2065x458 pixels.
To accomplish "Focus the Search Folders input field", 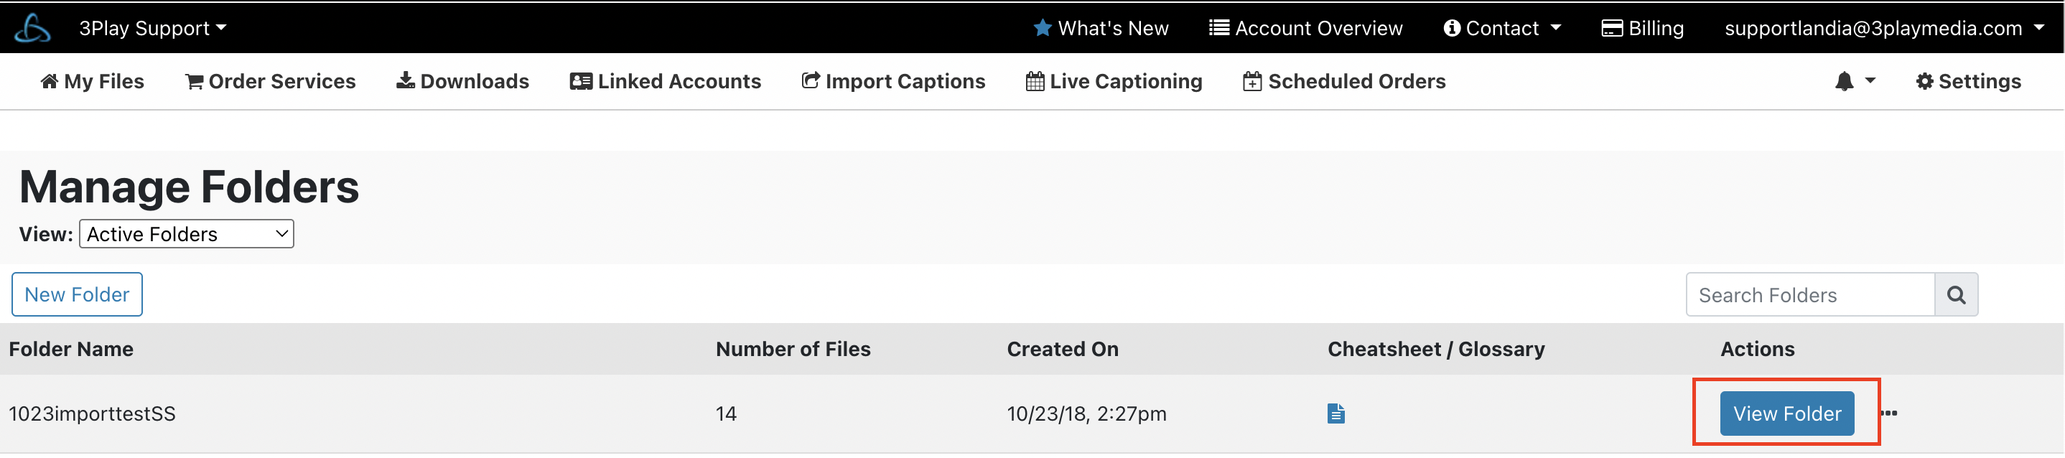I will click(1810, 295).
